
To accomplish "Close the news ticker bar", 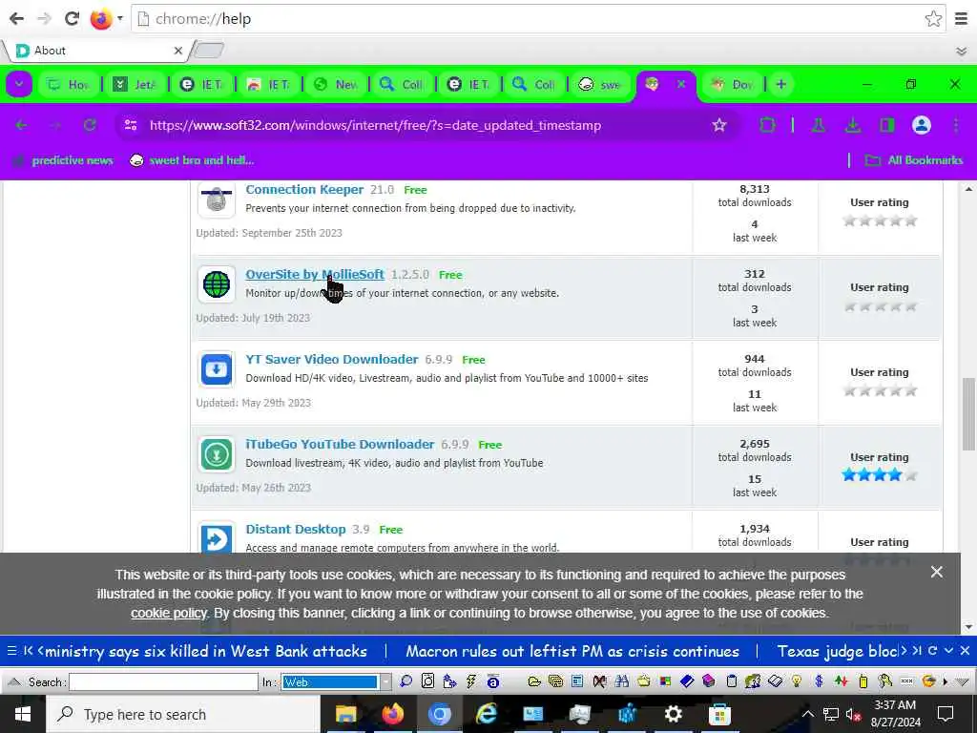I will click(x=965, y=651).
